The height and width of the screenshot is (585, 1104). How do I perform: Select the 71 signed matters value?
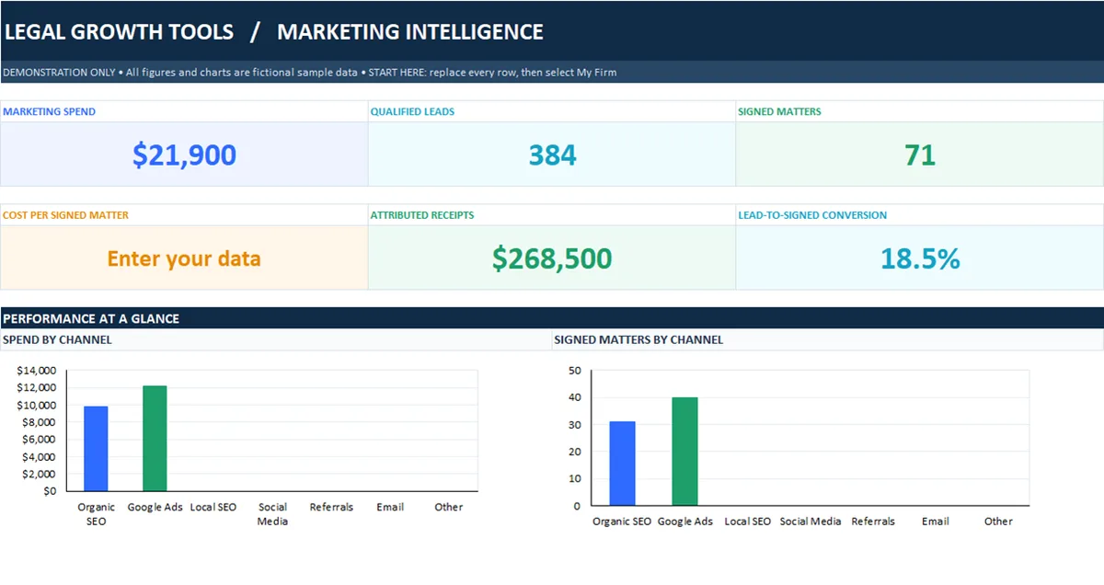(x=920, y=155)
